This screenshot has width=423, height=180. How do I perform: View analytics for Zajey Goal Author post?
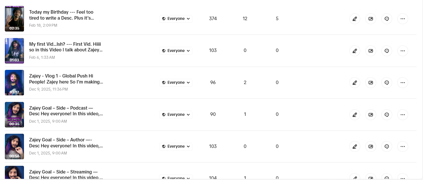(x=370, y=146)
